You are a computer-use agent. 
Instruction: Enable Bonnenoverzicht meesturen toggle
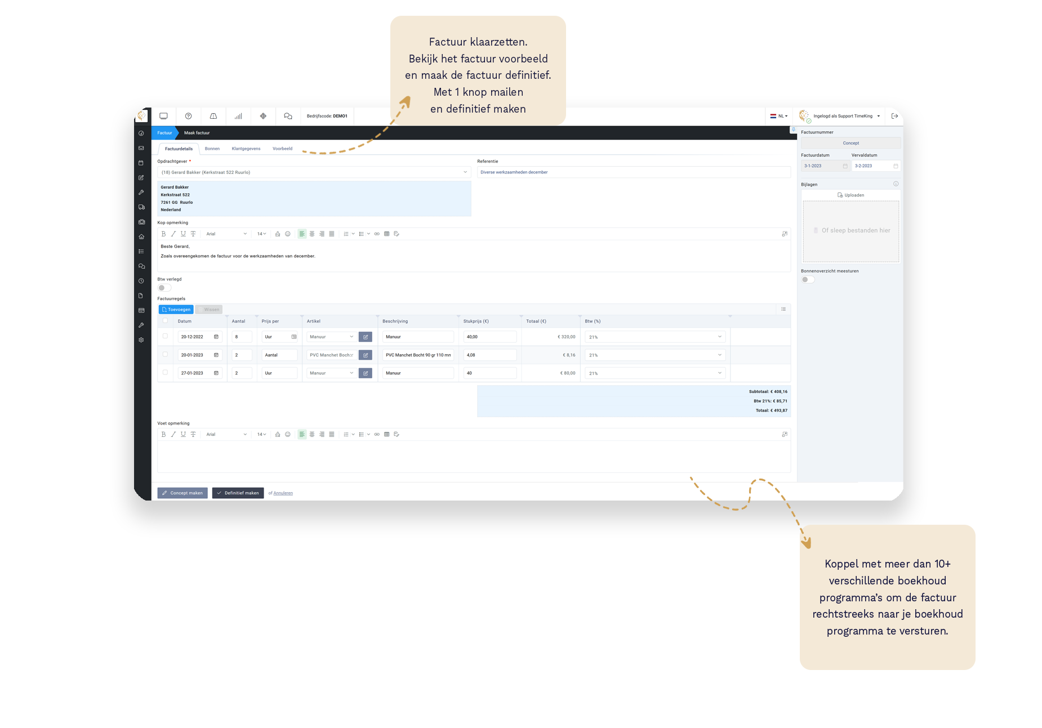point(808,280)
